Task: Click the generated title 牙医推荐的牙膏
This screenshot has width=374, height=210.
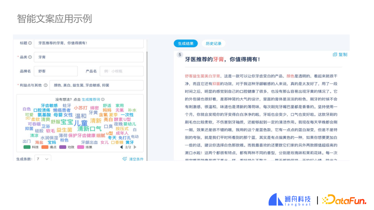Action: [204, 59]
